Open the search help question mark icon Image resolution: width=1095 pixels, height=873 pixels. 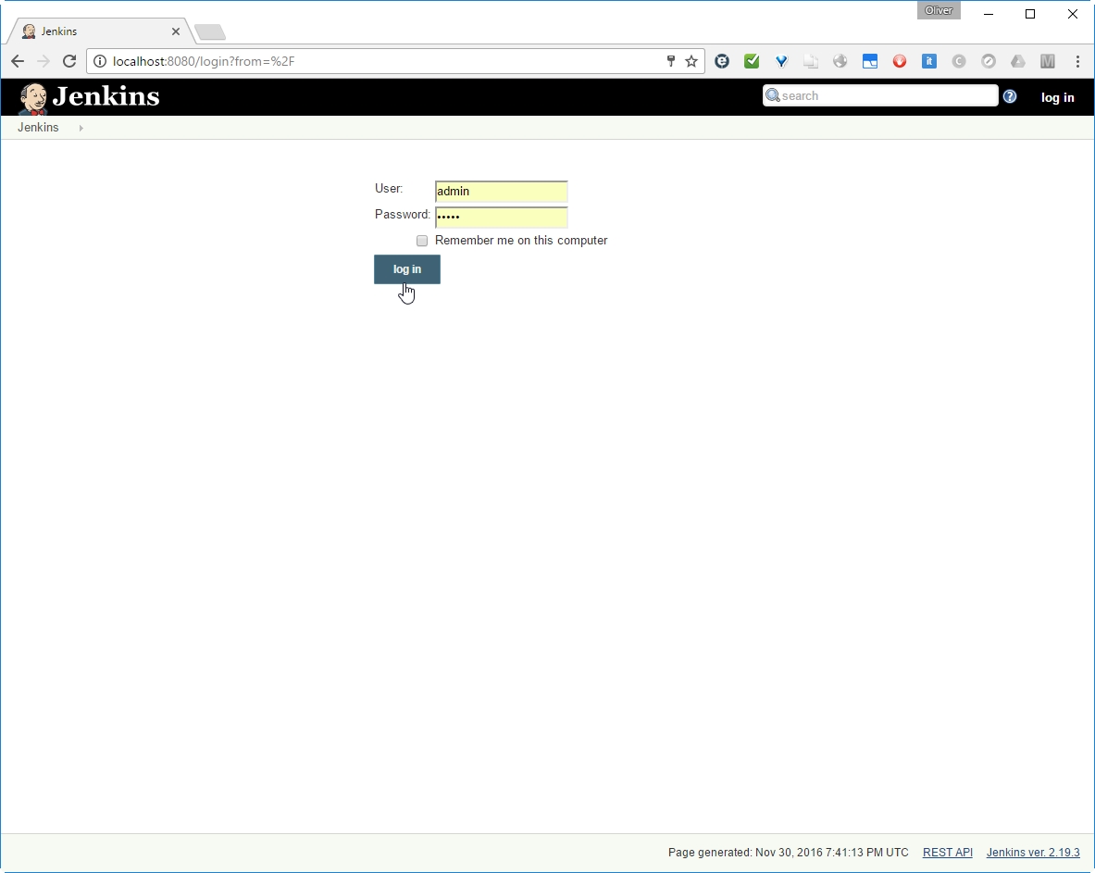pyautogui.click(x=1010, y=96)
